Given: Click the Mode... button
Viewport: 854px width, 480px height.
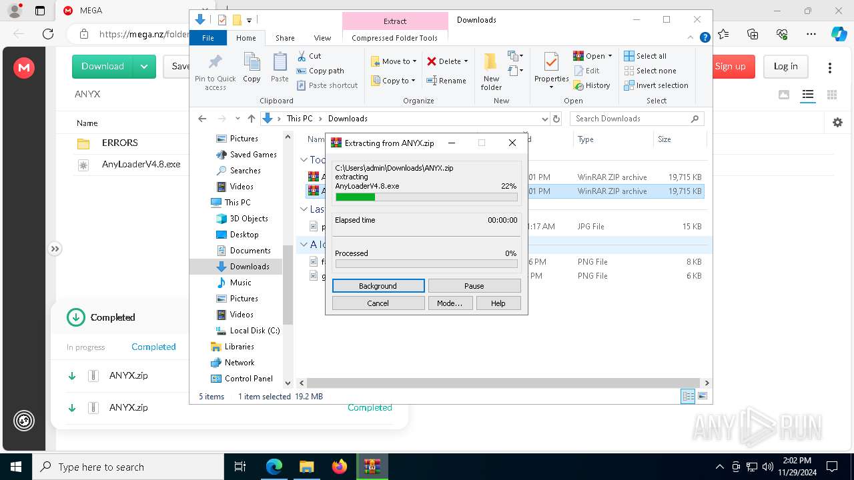Looking at the screenshot, I should click(450, 303).
